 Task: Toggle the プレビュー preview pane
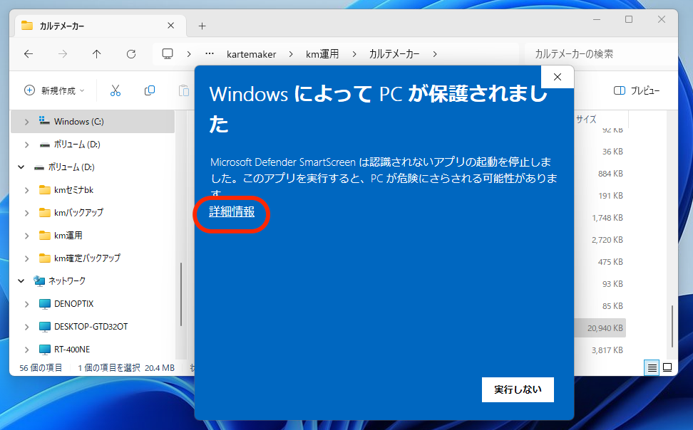636,90
